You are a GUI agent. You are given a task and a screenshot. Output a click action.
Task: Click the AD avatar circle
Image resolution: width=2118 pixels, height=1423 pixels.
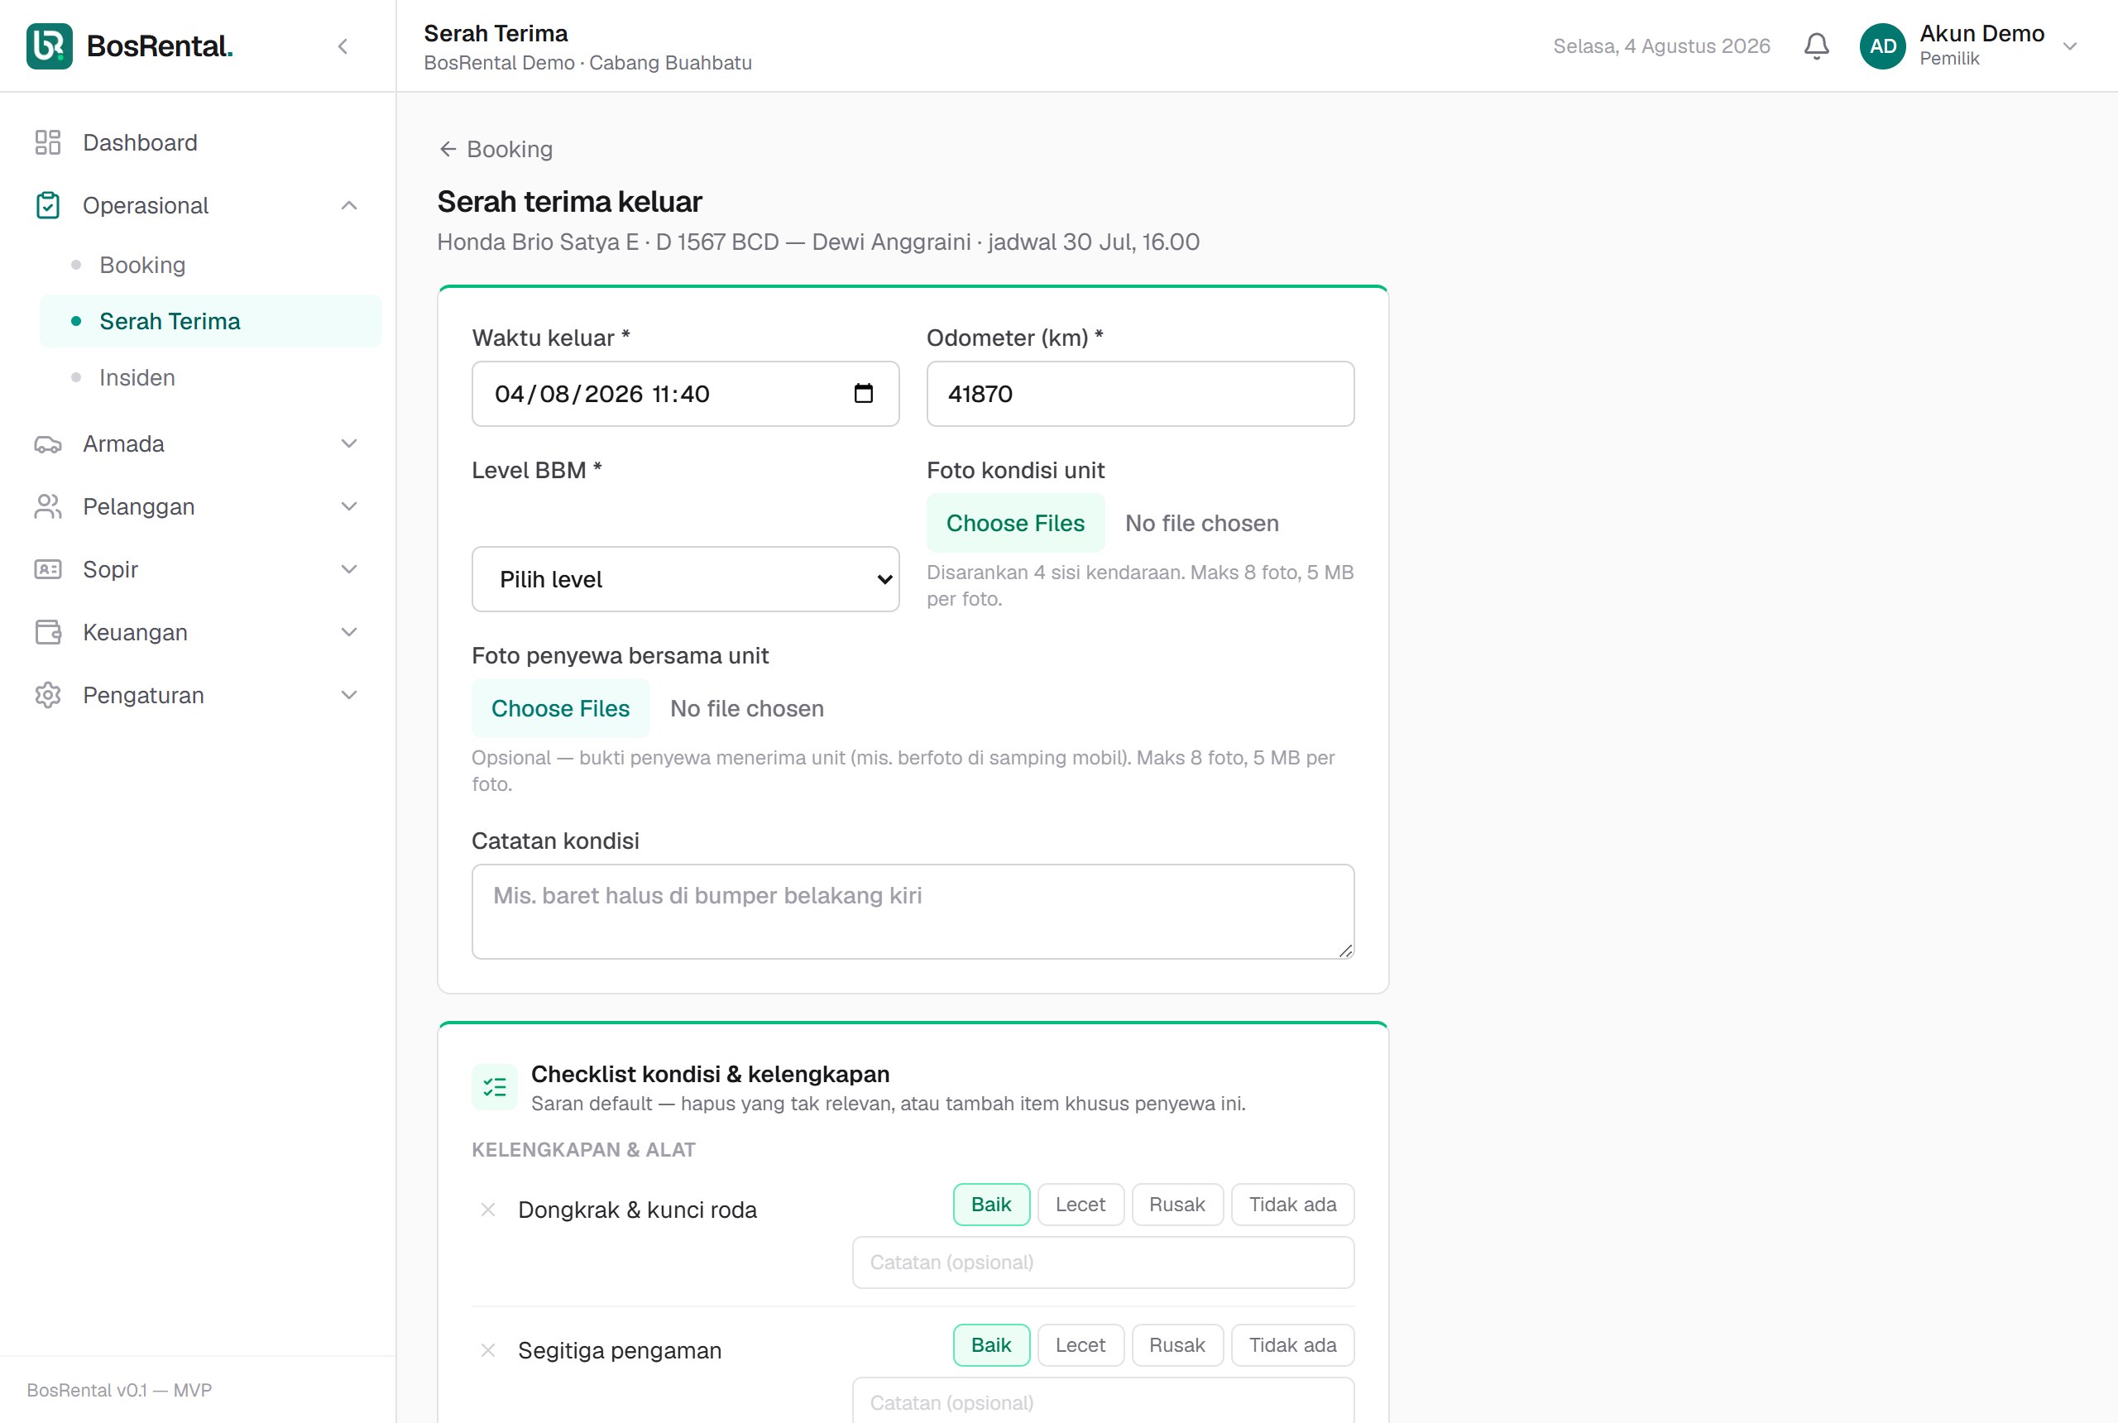point(1882,46)
